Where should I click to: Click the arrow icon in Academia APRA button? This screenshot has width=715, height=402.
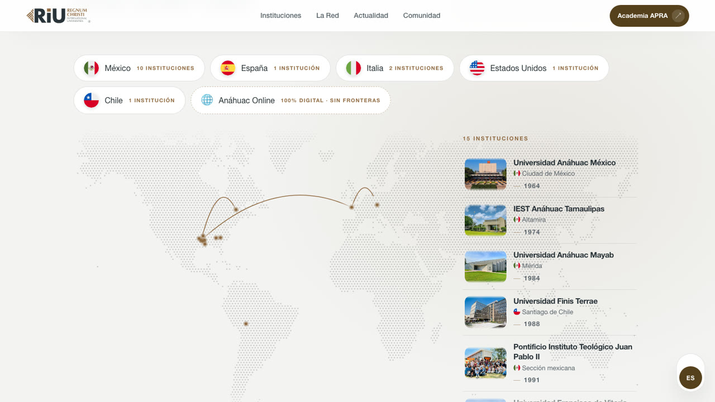click(678, 16)
